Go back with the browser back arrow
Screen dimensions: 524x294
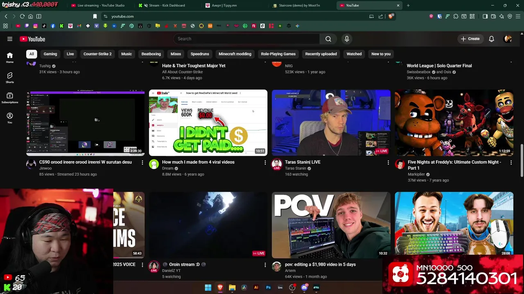[x=6, y=16]
